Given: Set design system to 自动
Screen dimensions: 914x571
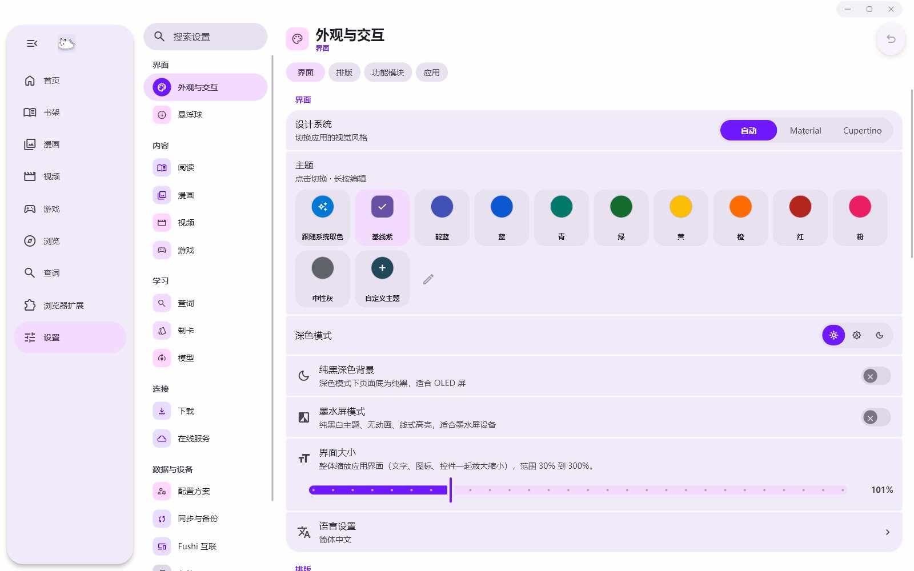Looking at the screenshot, I should [x=748, y=131].
